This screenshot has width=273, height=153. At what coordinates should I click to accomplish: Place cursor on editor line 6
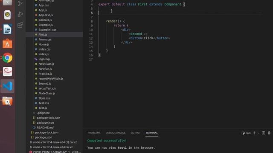click(179, 13)
